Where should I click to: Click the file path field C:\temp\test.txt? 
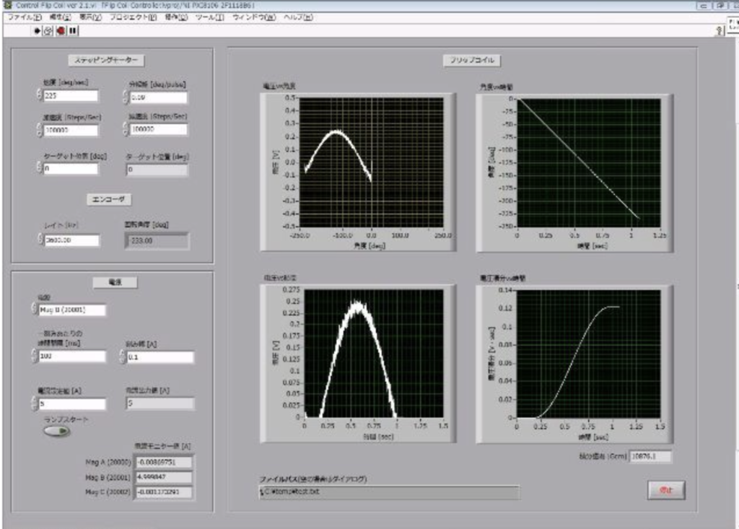(389, 491)
